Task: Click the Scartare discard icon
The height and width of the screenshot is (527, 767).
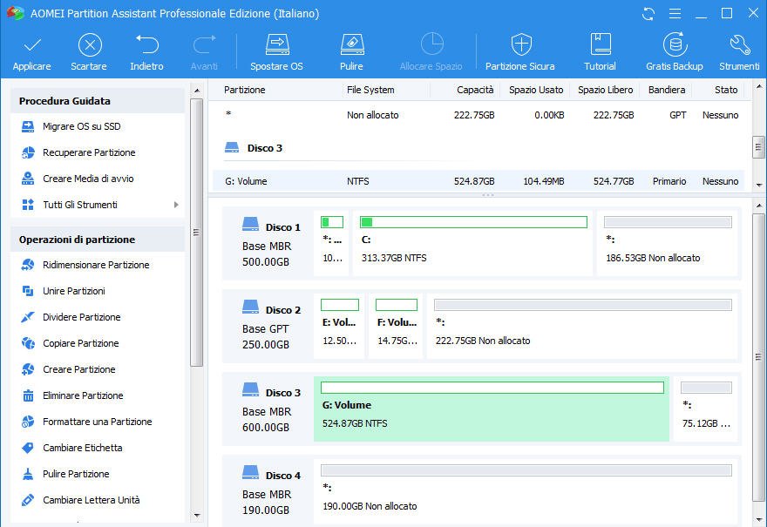Action: (90, 45)
